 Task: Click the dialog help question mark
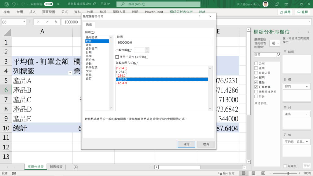(x=199, y=16)
